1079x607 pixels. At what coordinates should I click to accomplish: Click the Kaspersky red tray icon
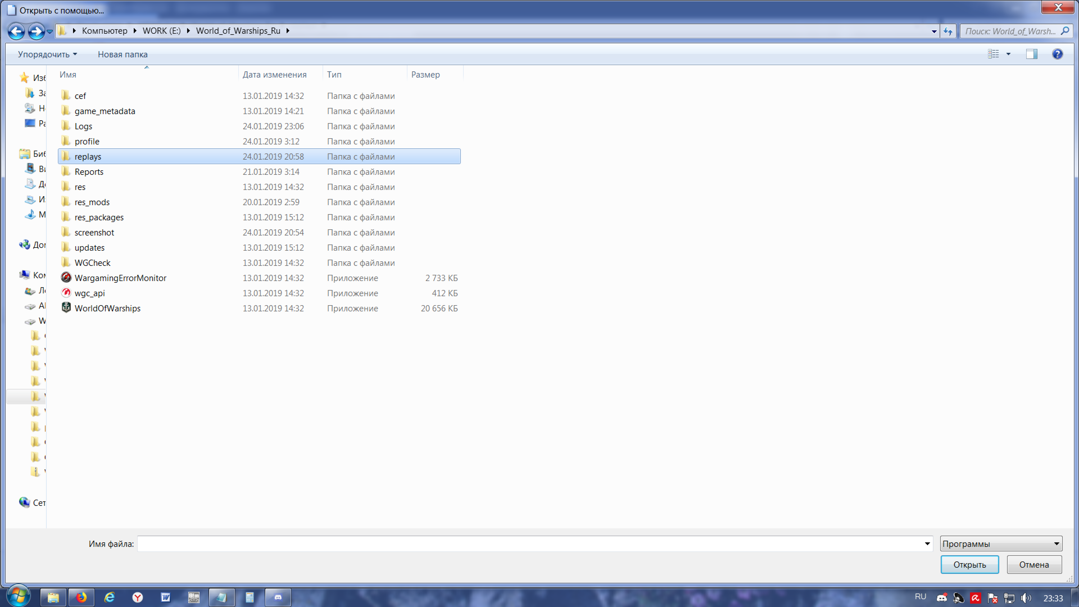(976, 598)
